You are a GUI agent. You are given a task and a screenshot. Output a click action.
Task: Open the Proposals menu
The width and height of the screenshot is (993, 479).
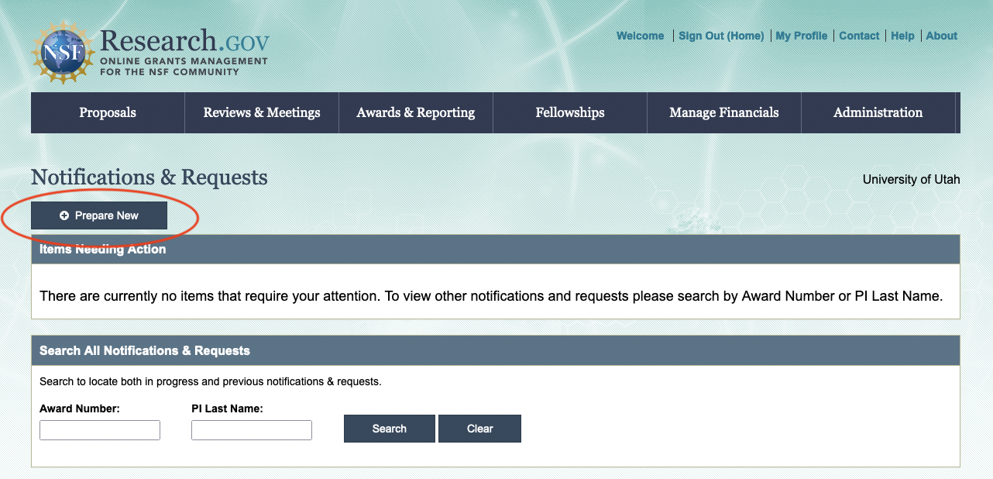(x=108, y=112)
